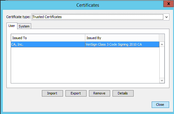This screenshot has height=114, width=174.
Task: Sort by the Issued To column header
Action: (x=48, y=38)
